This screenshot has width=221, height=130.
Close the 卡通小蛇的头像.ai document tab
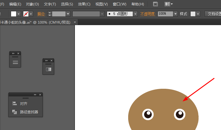coord(75,22)
